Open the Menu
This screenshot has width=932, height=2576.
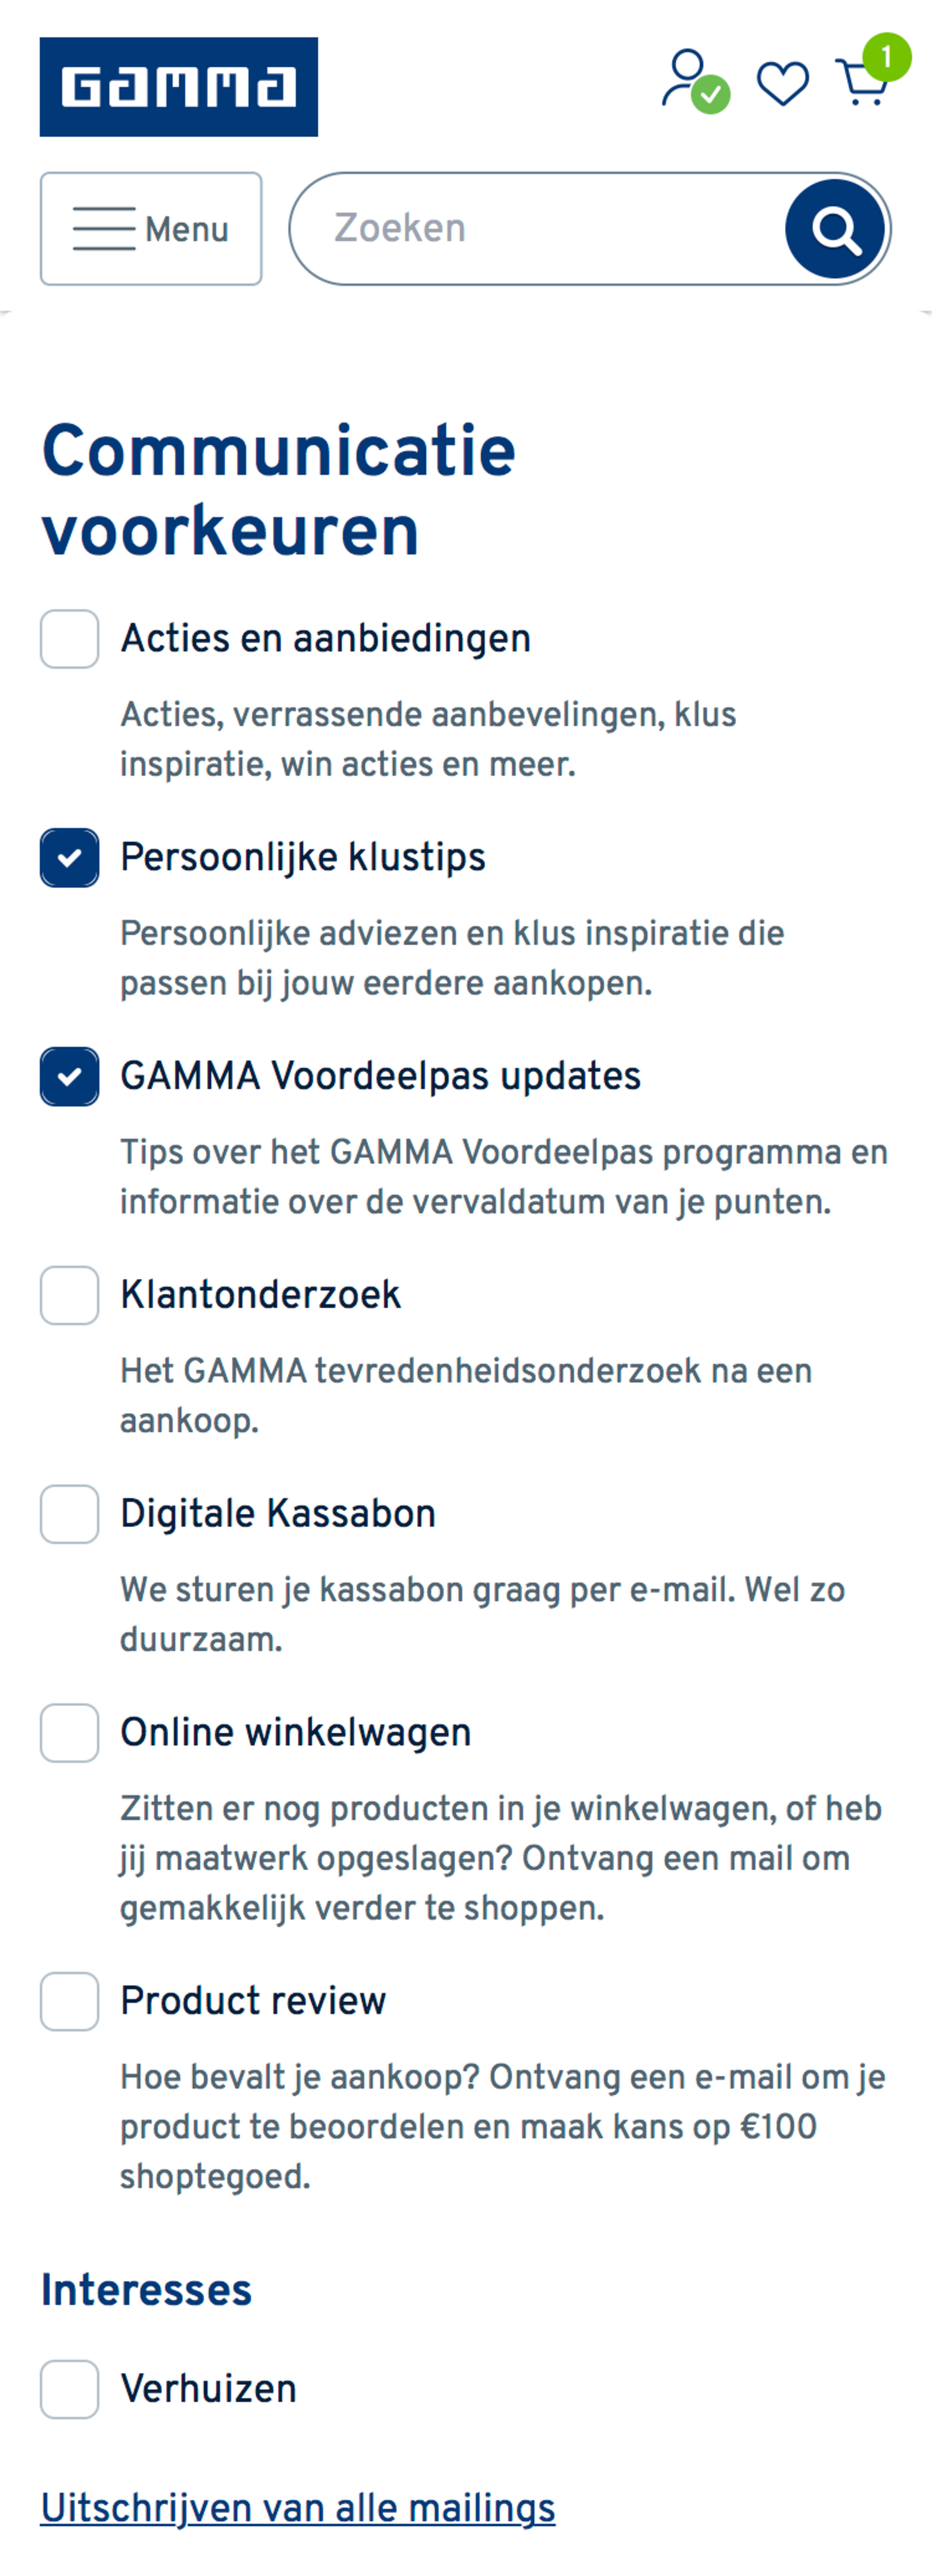coord(150,228)
